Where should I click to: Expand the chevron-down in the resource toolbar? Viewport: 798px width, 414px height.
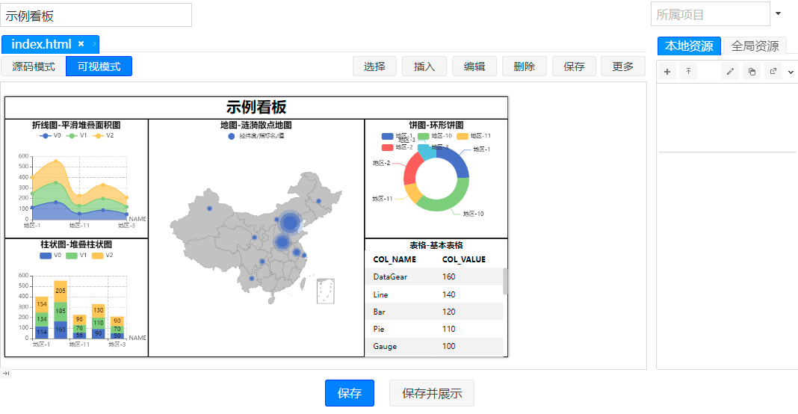(x=791, y=72)
